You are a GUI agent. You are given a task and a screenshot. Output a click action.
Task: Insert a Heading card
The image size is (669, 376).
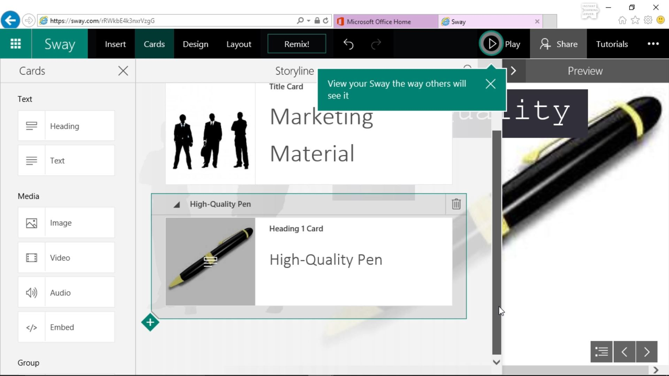(x=66, y=126)
